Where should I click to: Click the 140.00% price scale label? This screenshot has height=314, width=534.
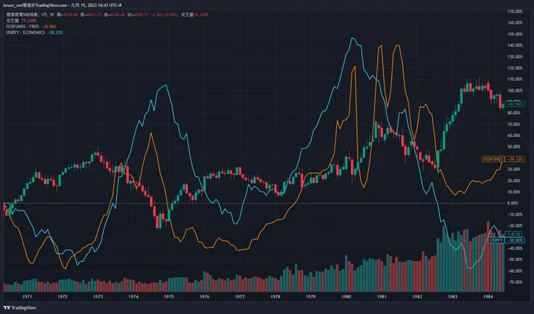(515, 45)
